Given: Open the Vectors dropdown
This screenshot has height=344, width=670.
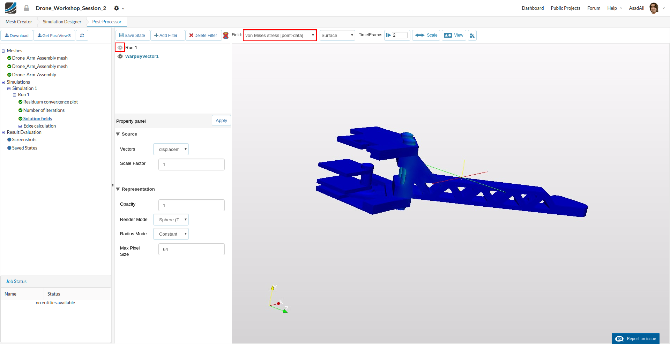Looking at the screenshot, I should (171, 150).
